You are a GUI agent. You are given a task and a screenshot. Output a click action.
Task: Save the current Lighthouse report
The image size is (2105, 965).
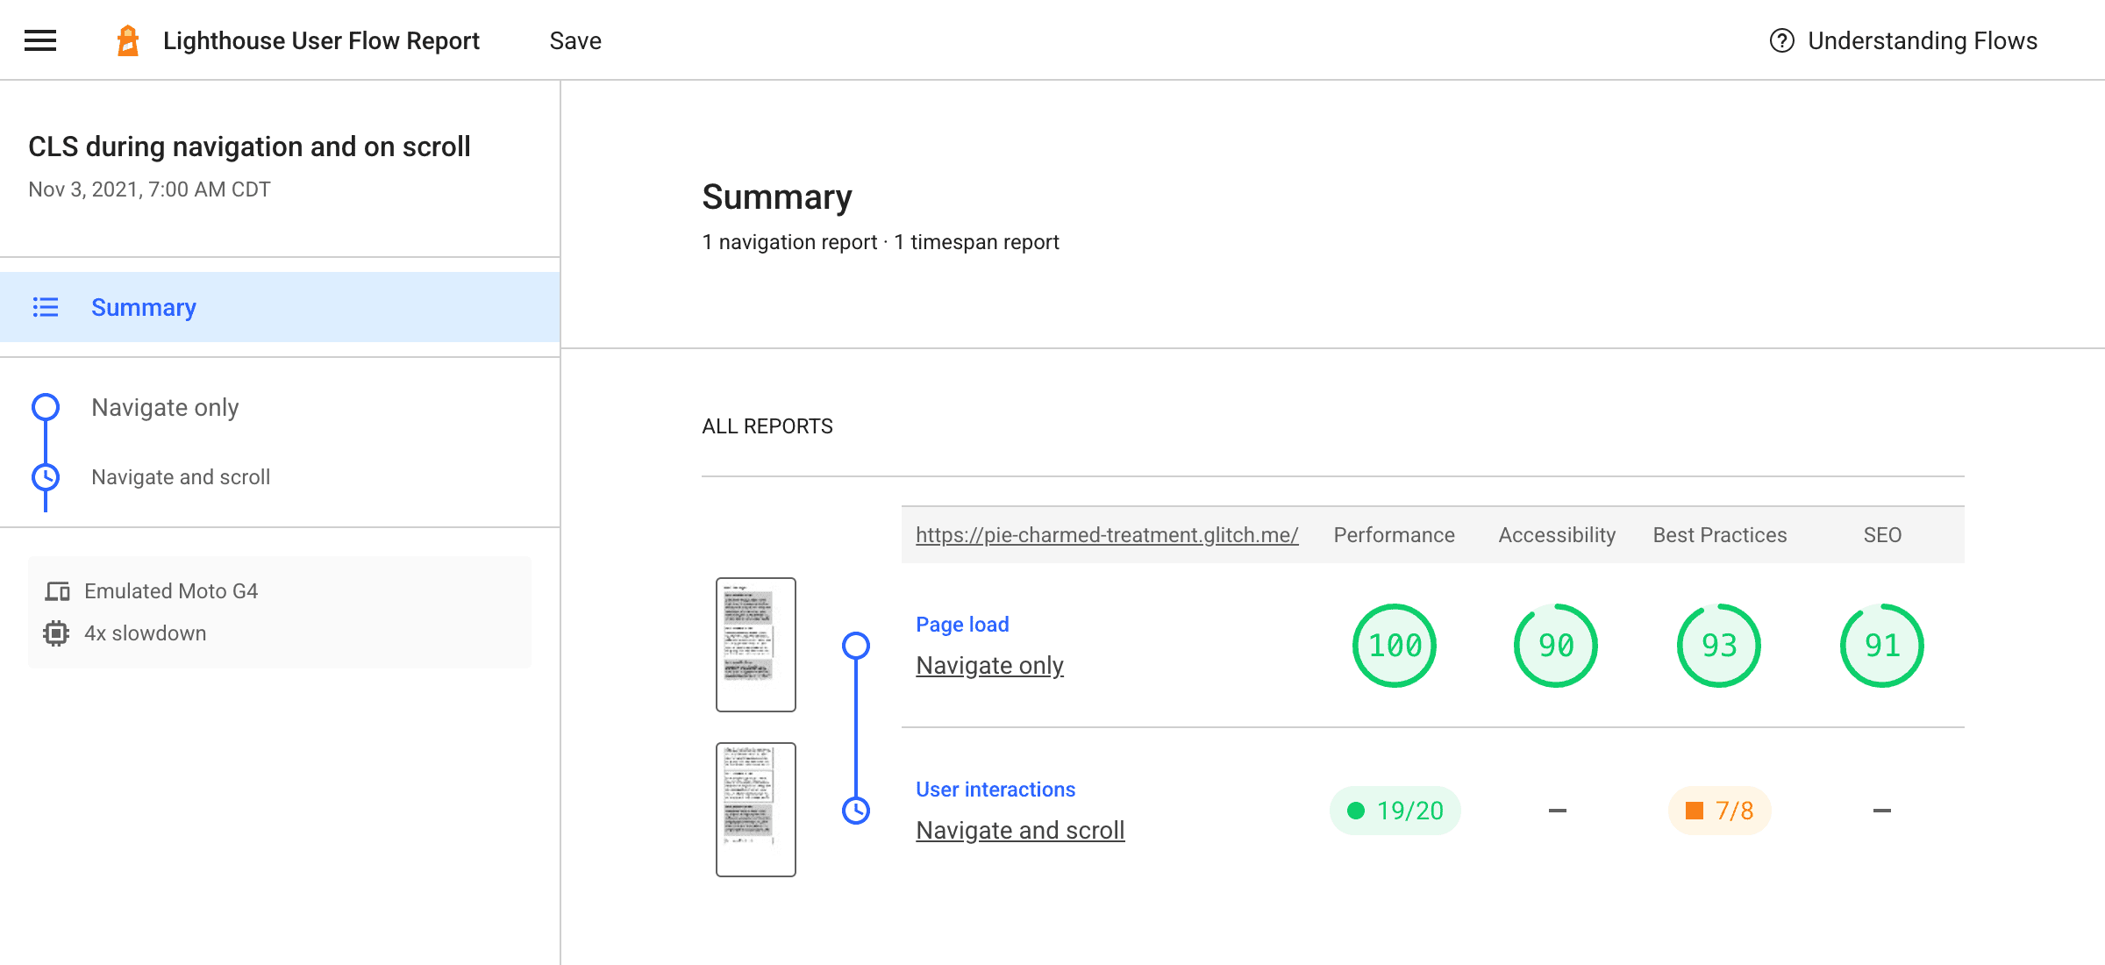click(574, 39)
